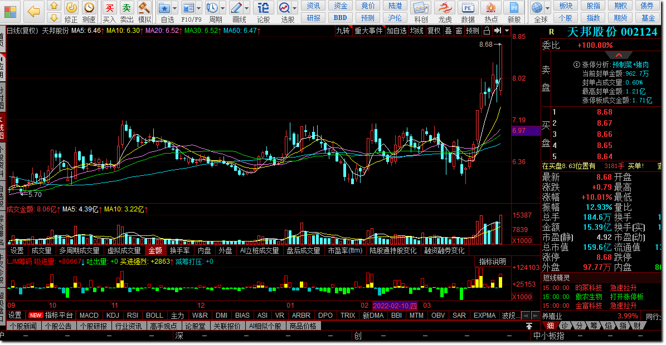Click the 2022-02-10 date marker
The width and height of the screenshot is (666, 345).
pos(394,305)
